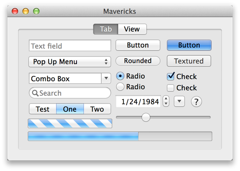Click the yellow minimize window button

(x=25, y=11)
